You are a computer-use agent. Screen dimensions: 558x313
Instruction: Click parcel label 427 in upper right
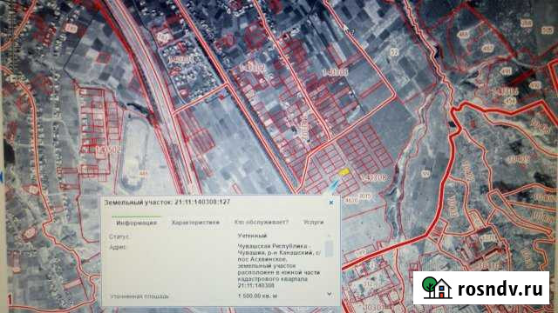(487, 48)
